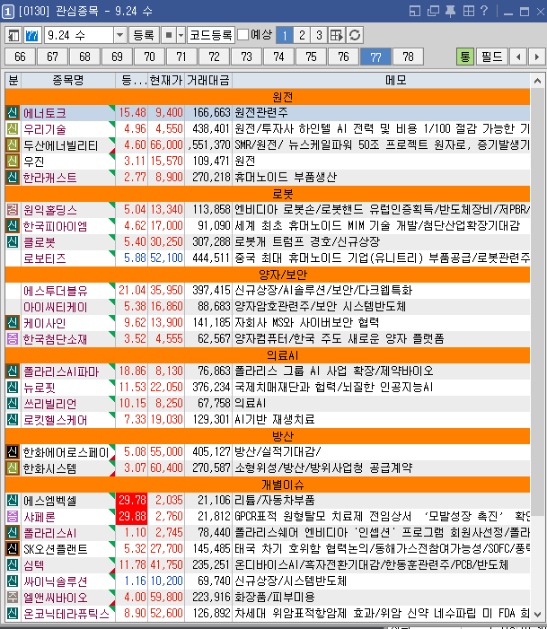The width and height of the screenshot is (547, 629).
Task: Click the 필드 button
Action: point(492,57)
